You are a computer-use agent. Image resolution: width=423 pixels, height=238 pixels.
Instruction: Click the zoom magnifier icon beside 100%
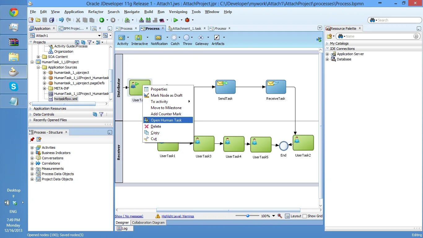tap(280, 216)
